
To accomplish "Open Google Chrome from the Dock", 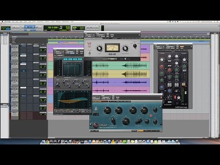I will coord(47,142).
